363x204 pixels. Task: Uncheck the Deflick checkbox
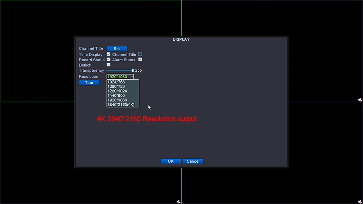(109, 65)
